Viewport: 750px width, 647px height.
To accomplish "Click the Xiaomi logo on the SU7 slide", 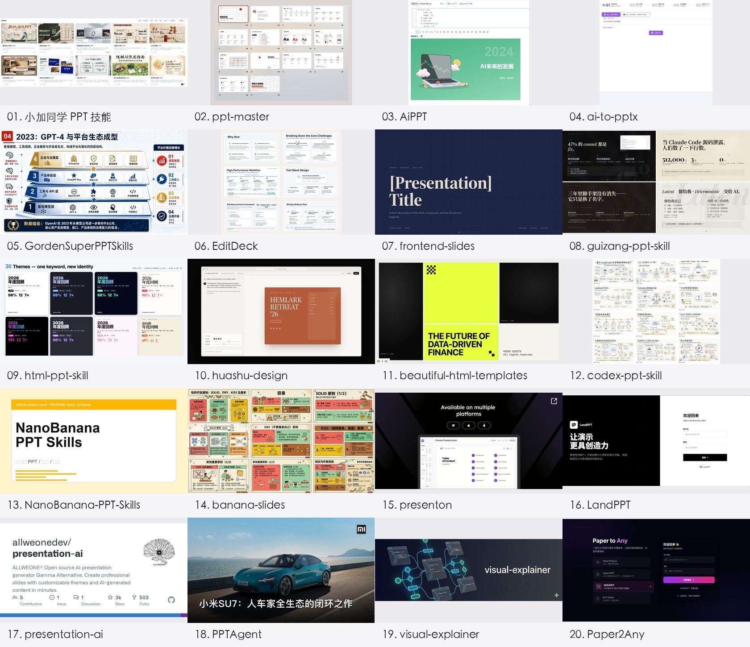I will click(362, 529).
